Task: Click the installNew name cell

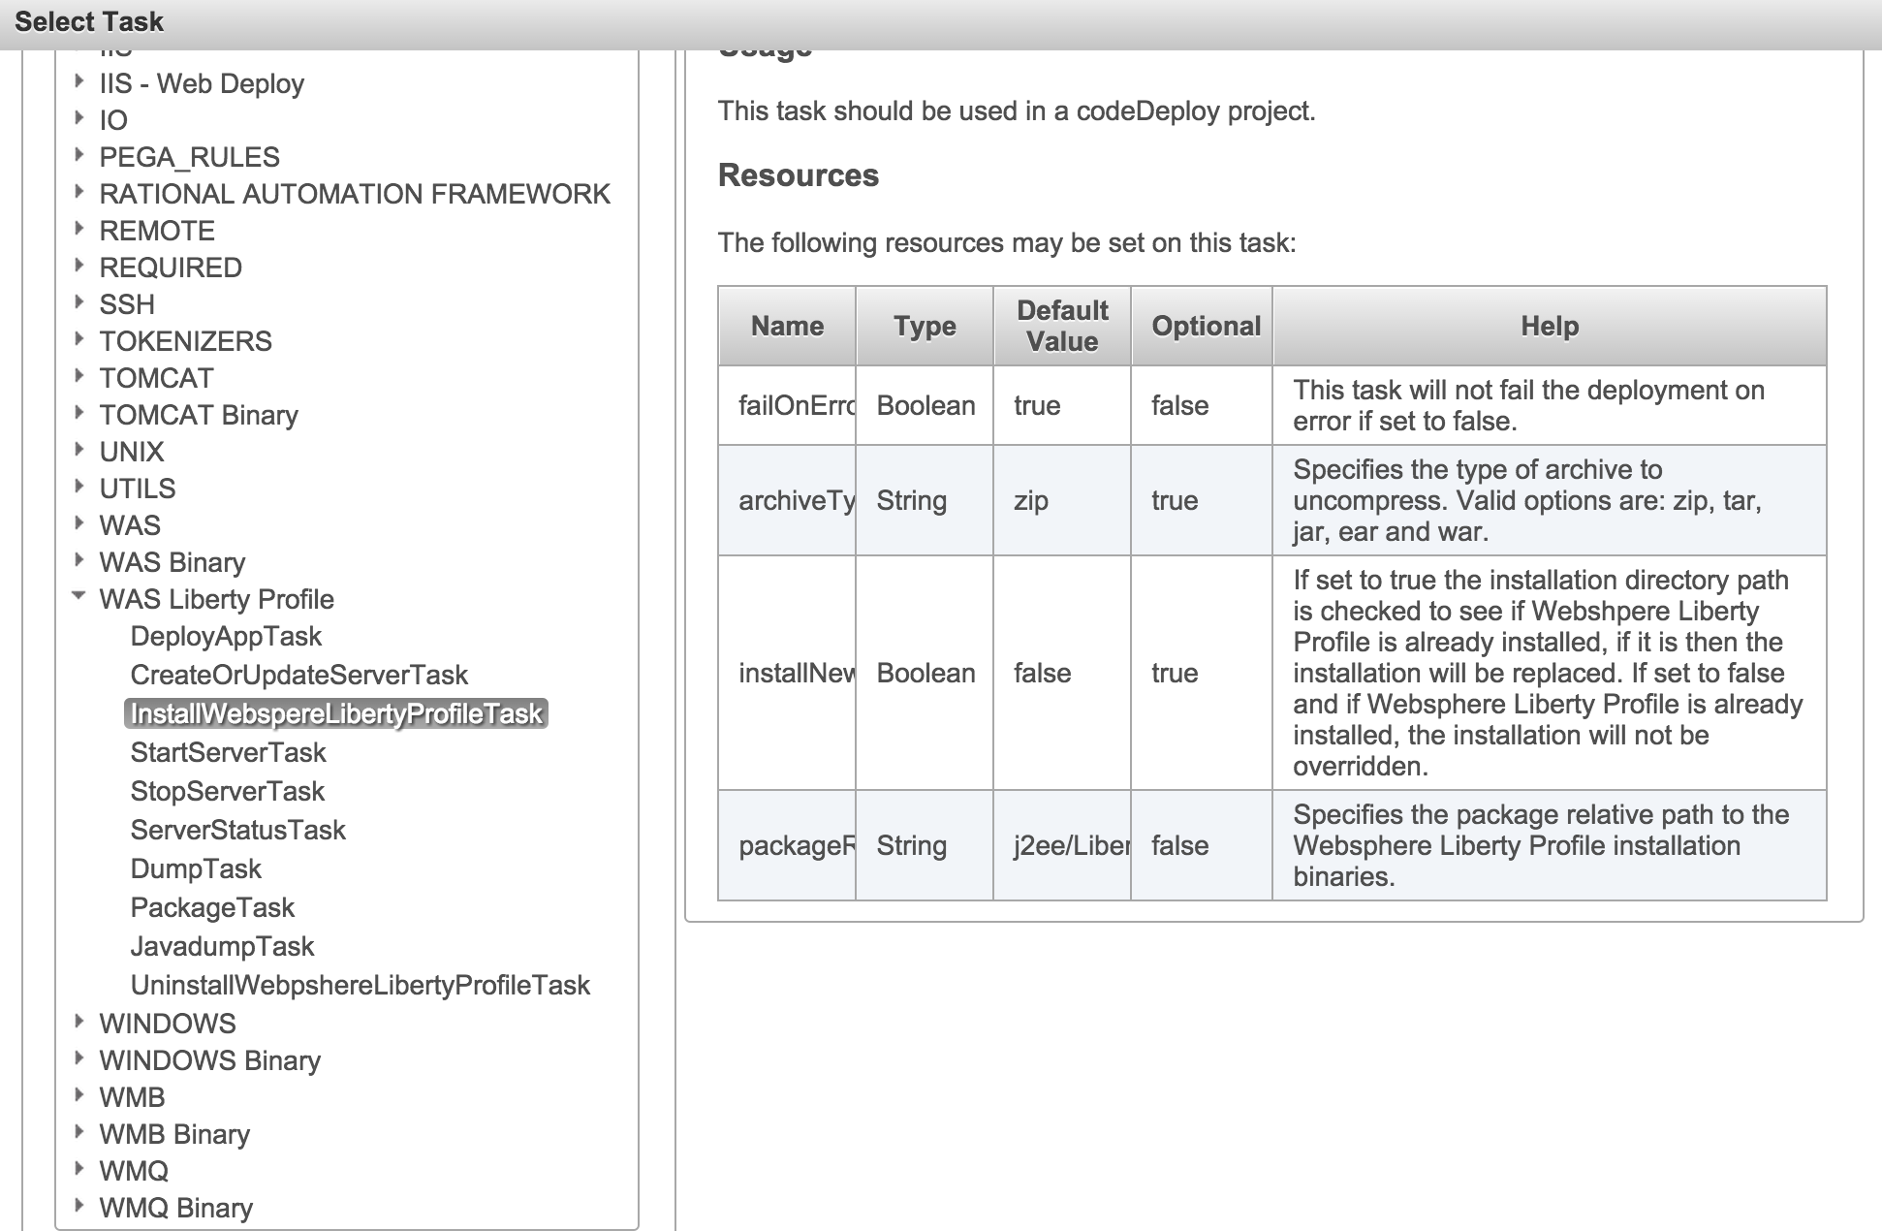Action: click(787, 673)
